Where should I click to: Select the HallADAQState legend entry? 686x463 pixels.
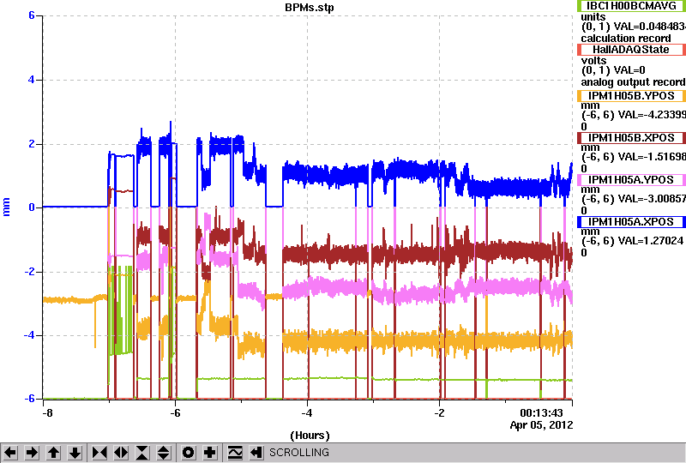631,50
